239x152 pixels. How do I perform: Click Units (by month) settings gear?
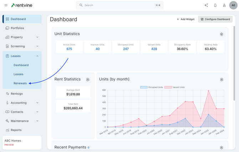tap(222, 80)
